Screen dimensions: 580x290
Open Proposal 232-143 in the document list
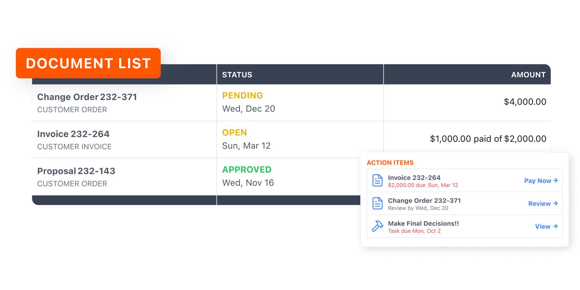click(76, 171)
